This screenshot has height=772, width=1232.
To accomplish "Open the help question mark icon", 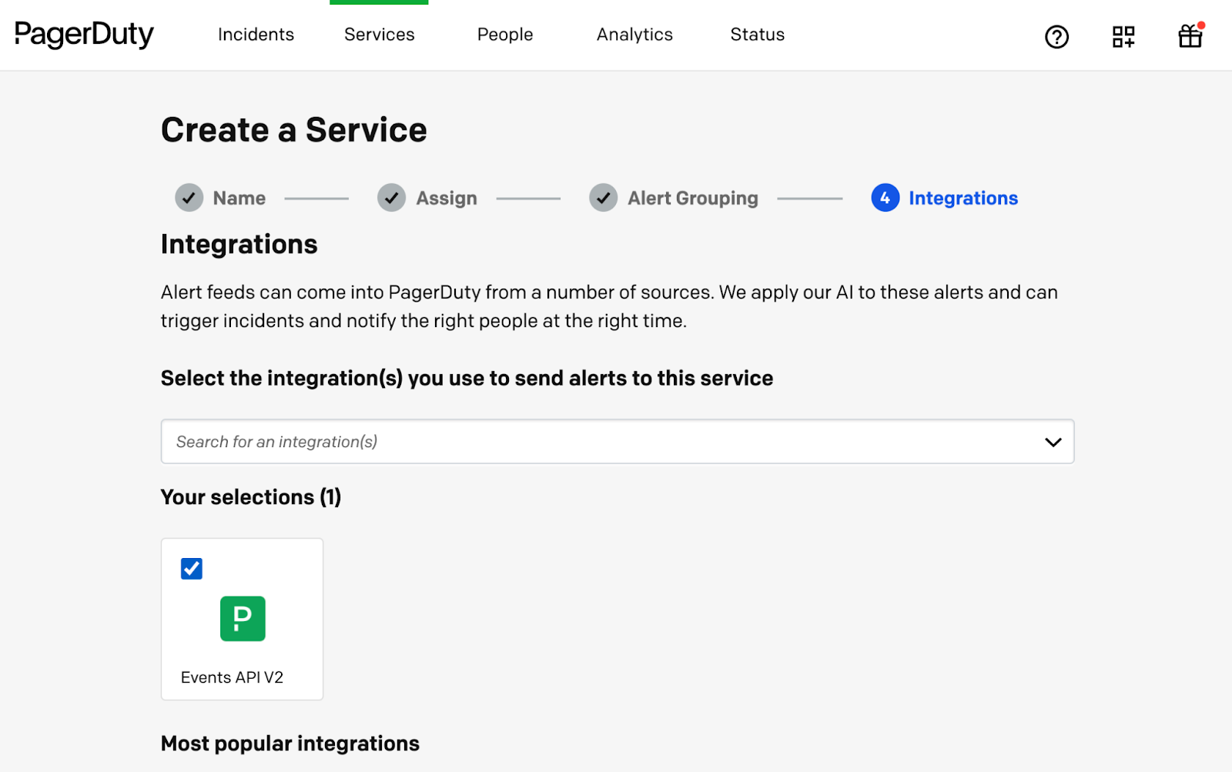I will pyautogui.click(x=1056, y=36).
